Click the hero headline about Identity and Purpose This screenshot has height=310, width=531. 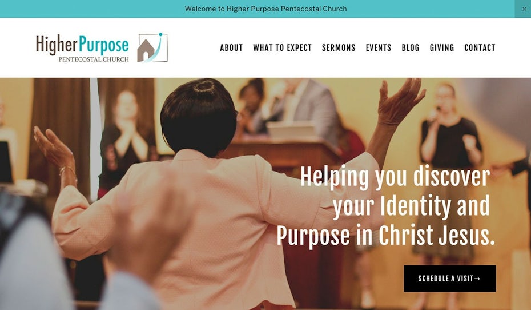pos(386,206)
